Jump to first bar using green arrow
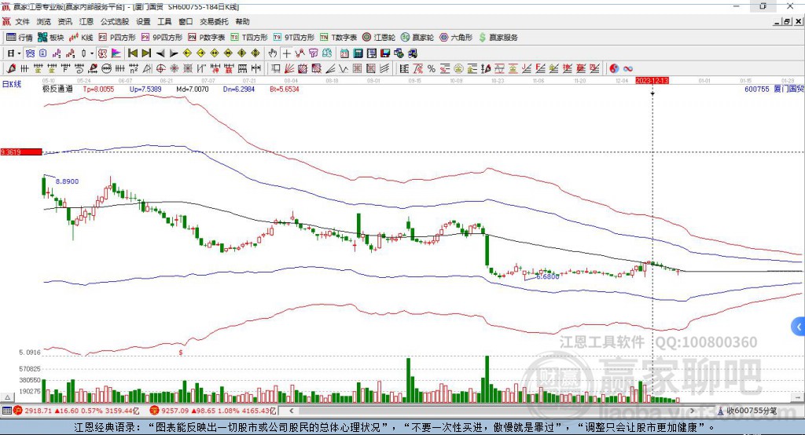 (133, 53)
